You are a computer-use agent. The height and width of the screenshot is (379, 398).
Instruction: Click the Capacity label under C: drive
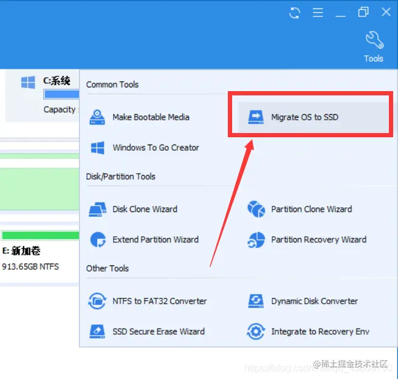60,109
